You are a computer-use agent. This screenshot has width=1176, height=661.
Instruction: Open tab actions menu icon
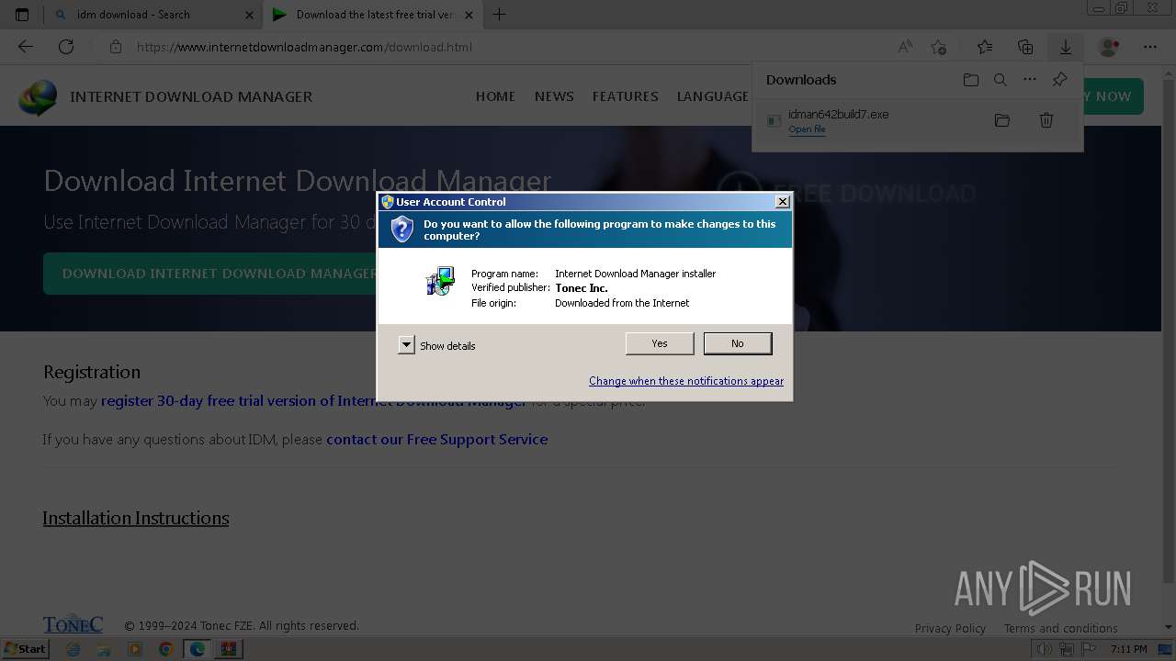click(22, 15)
